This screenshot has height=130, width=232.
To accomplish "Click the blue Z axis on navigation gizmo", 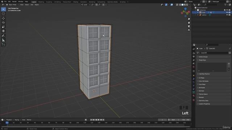I will tap(185, 9).
